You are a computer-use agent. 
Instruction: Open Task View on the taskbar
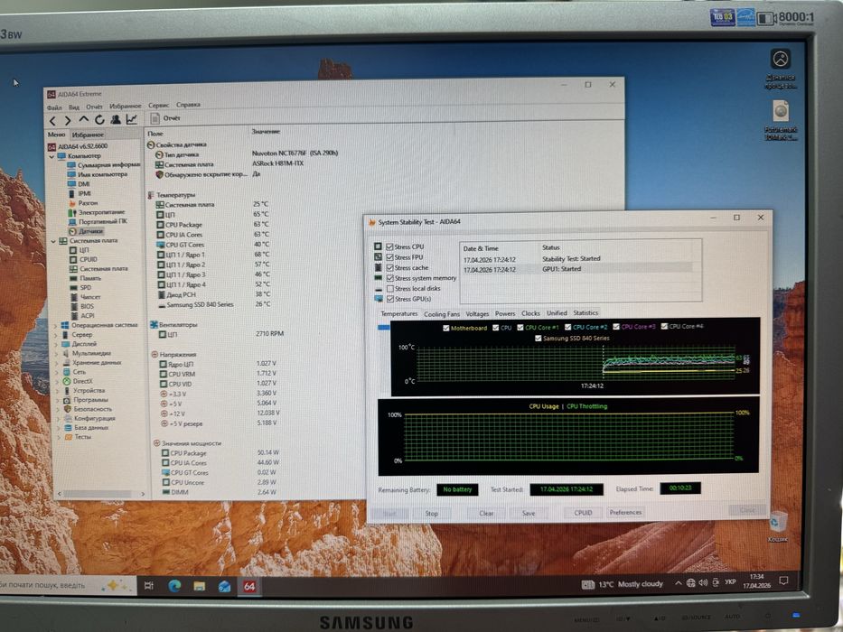[149, 586]
